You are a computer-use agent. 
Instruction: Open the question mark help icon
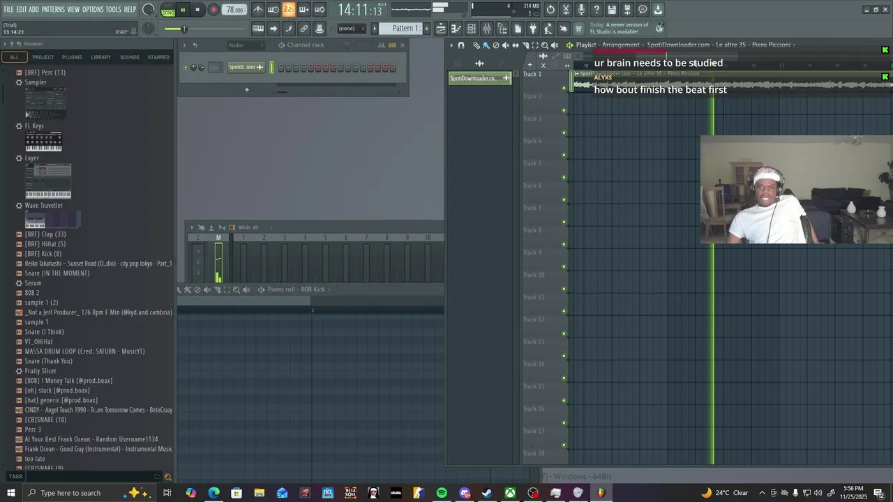point(596,10)
